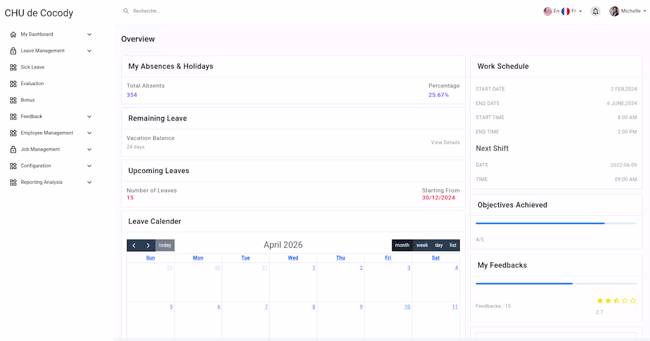Viewport: 650px width, 341px height.
Task: Click the Leave Management lock icon
Action: pyautogui.click(x=13, y=51)
